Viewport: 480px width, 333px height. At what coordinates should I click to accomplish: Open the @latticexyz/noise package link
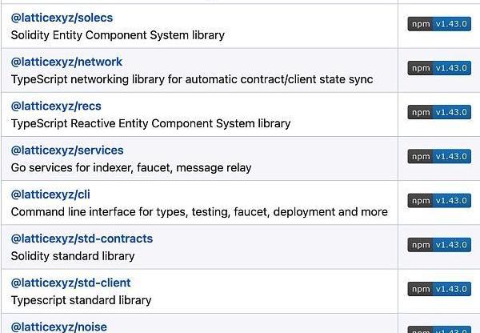(58, 326)
